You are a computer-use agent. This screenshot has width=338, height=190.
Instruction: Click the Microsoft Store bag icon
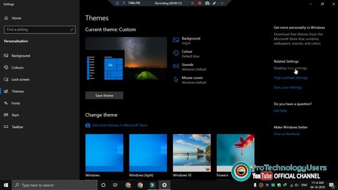pos(88,125)
